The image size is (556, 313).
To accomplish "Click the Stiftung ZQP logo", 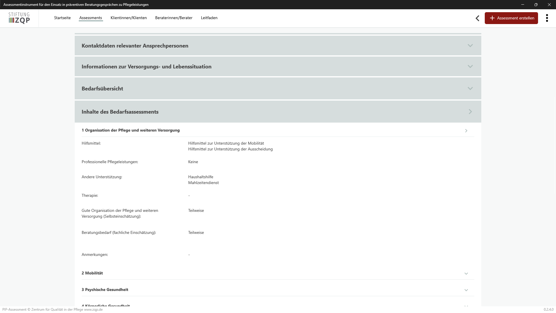I will pyautogui.click(x=19, y=18).
